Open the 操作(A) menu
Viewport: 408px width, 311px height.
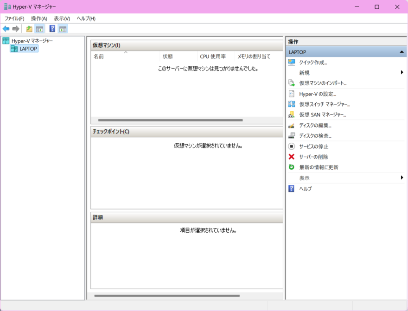39,19
